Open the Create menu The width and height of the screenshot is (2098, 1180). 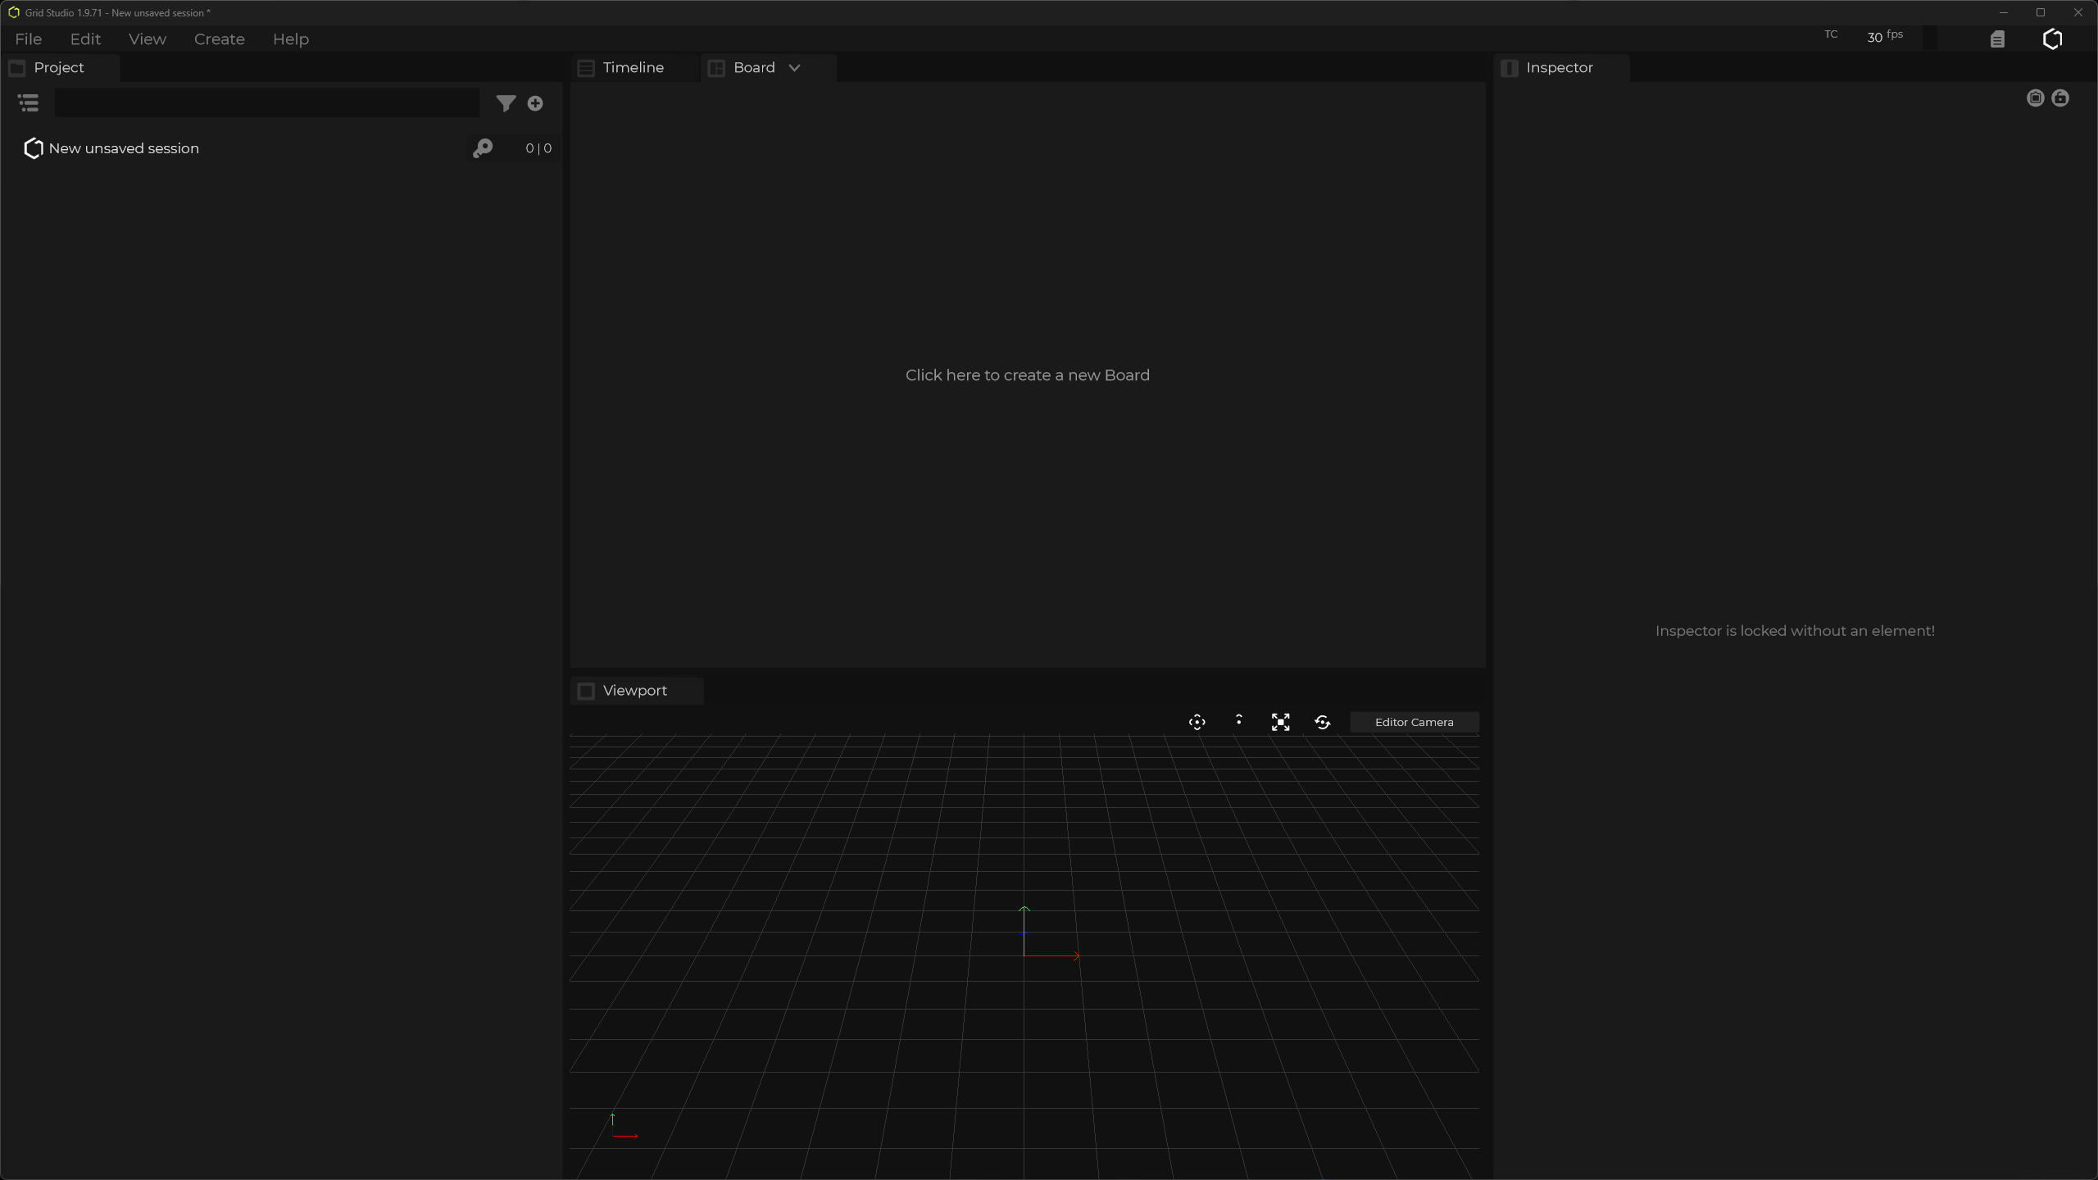coord(219,39)
